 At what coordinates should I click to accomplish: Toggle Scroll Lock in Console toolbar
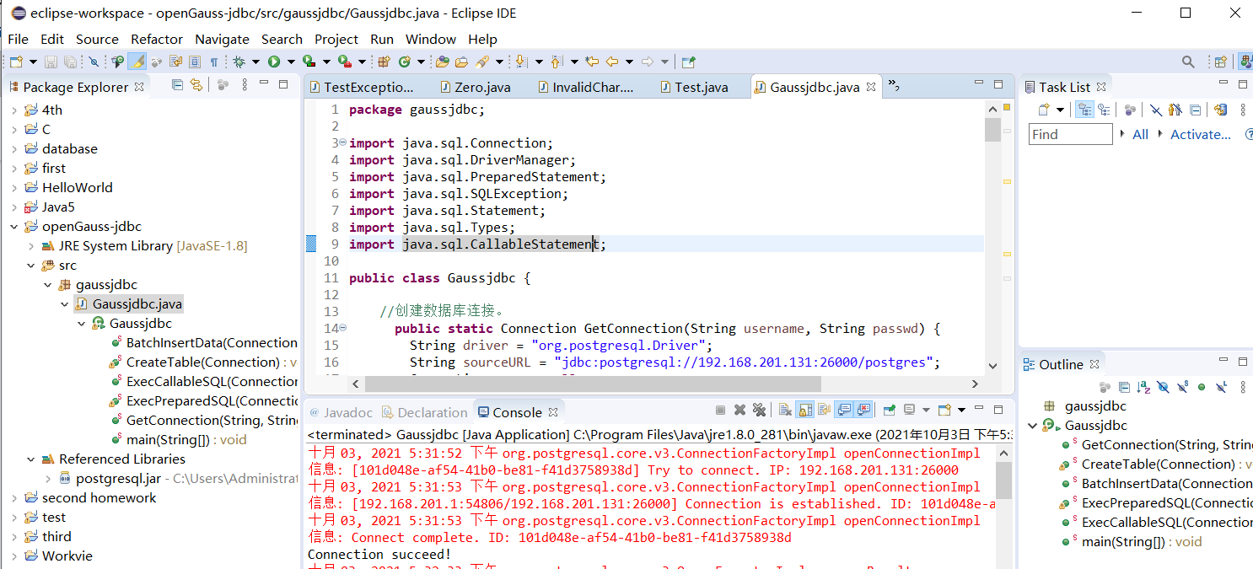[x=805, y=411]
